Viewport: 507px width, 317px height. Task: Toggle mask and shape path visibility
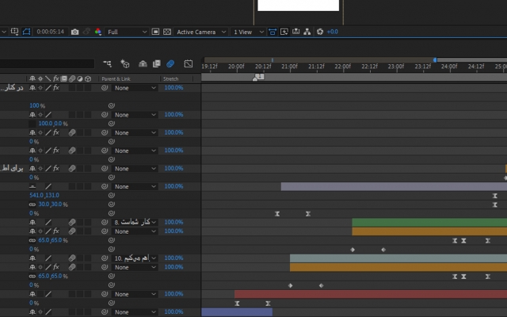[26, 32]
